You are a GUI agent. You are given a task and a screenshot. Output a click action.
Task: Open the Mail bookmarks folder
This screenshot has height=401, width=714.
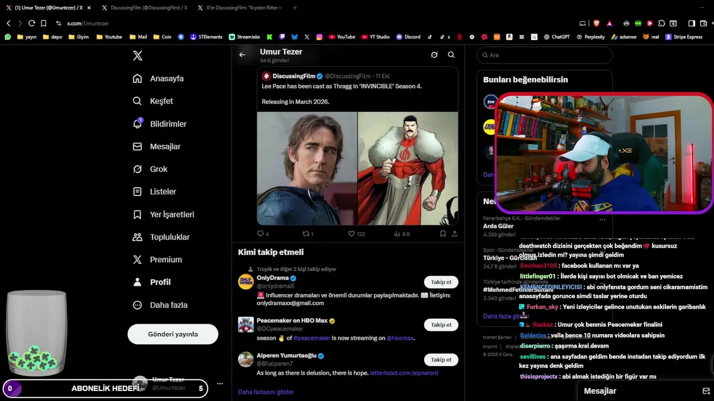[138, 37]
